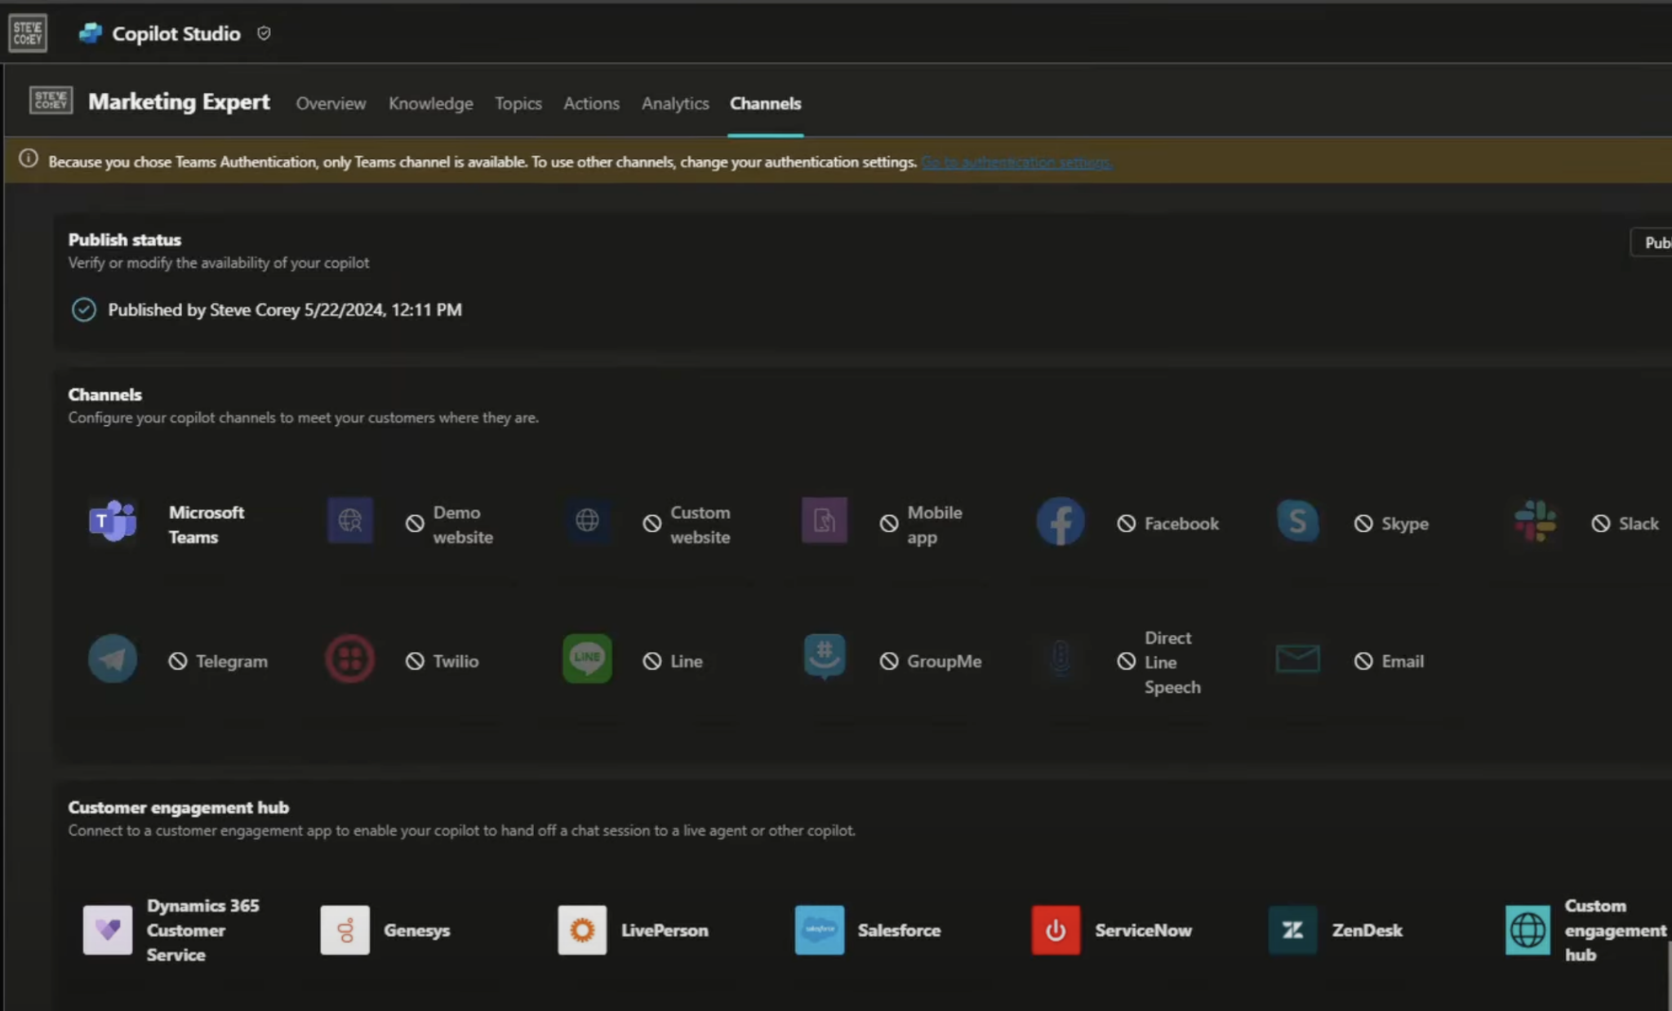
Task: Open the Microsoft Teams channel icon
Action: pyautogui.click(x=113, y=521)
